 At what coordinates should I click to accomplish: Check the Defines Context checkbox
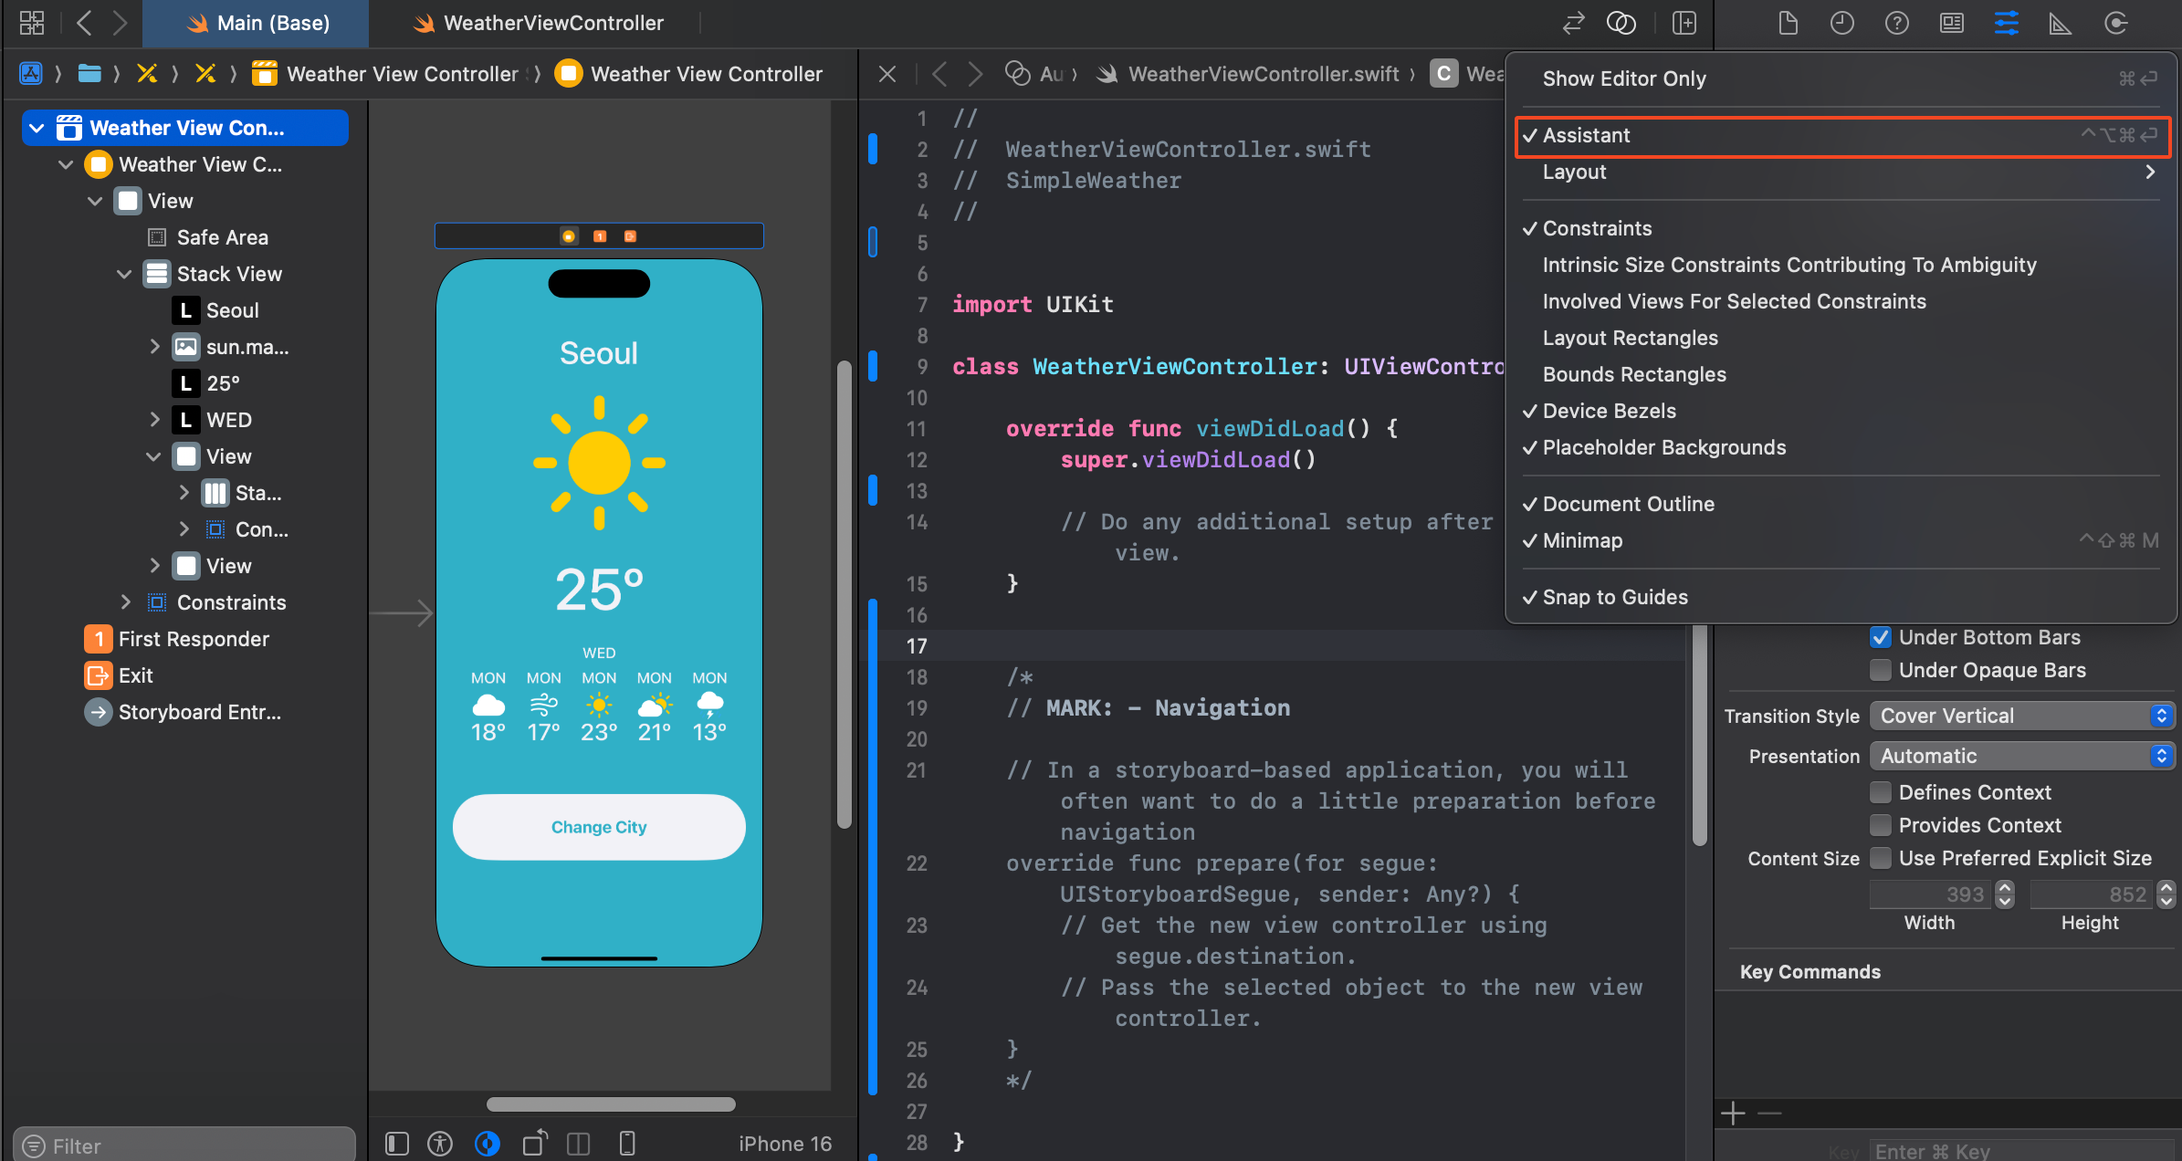point(1881,792)
